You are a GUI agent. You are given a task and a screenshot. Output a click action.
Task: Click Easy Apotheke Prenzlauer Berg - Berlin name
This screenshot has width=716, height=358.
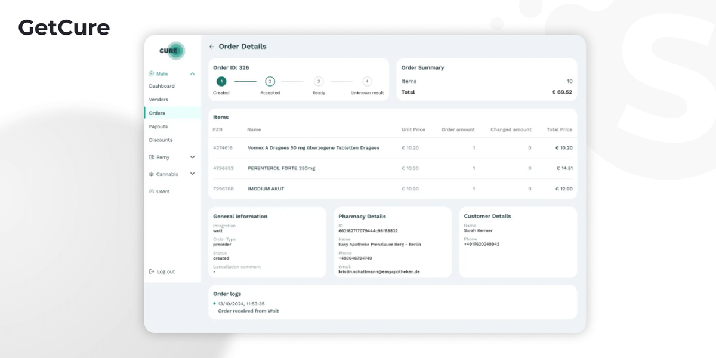pyautogui.click(x=379, y=244)
